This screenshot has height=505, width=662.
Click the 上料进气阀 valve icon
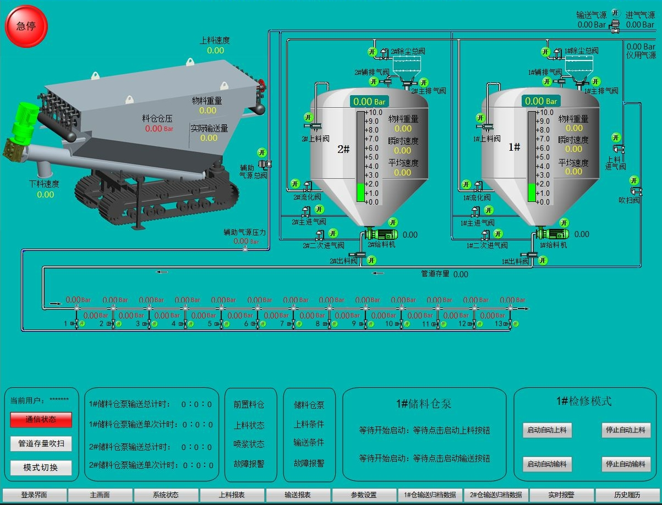coord(619,149)
